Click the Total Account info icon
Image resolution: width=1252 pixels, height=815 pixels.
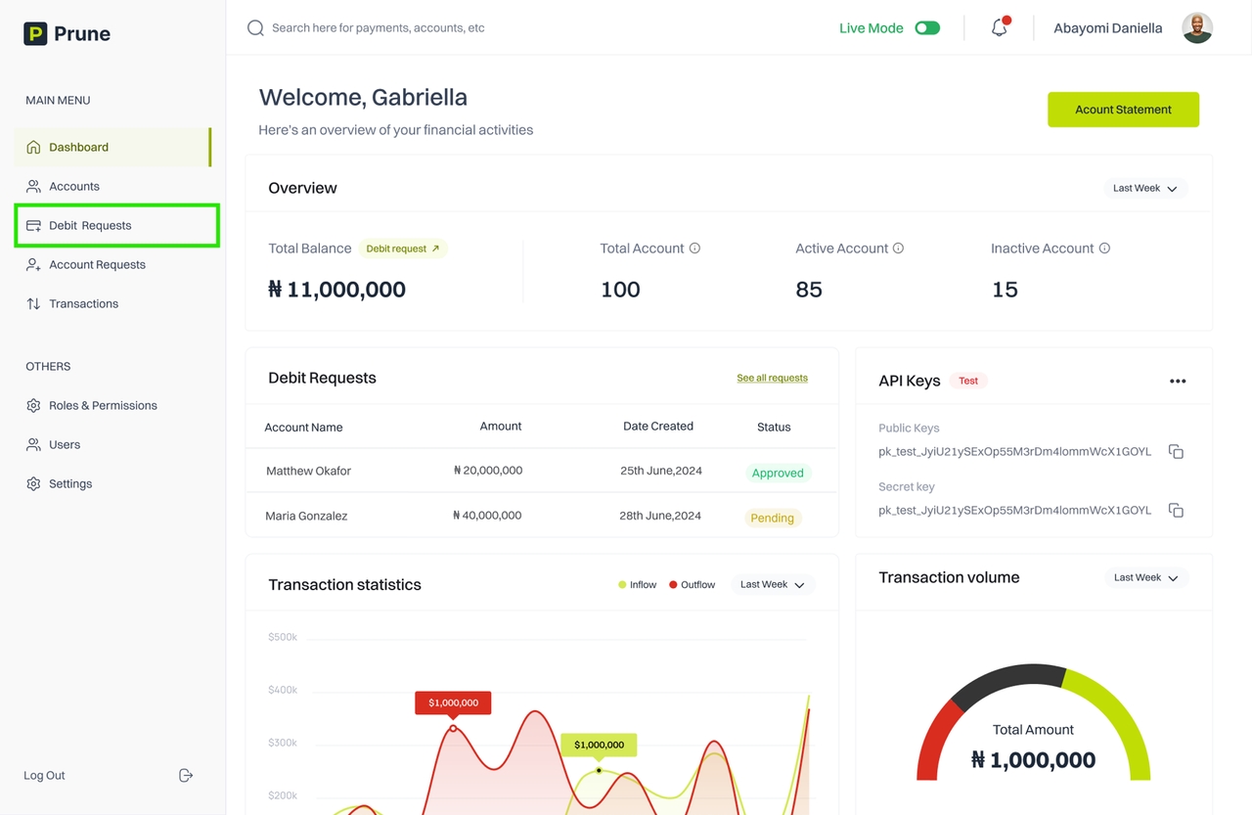click(694, 249)
